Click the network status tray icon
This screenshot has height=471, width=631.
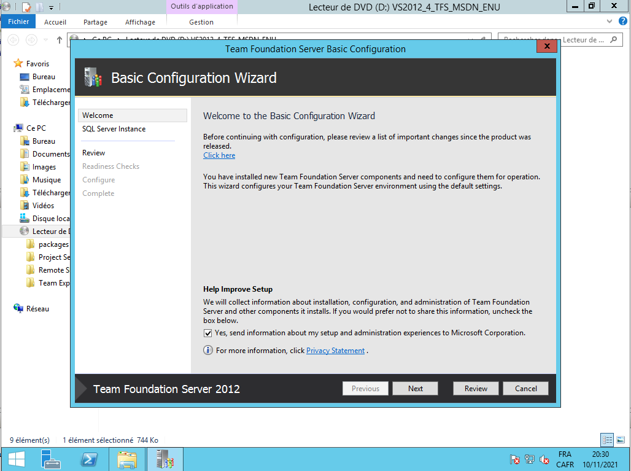pyautogui.click(x=529, y=459)
